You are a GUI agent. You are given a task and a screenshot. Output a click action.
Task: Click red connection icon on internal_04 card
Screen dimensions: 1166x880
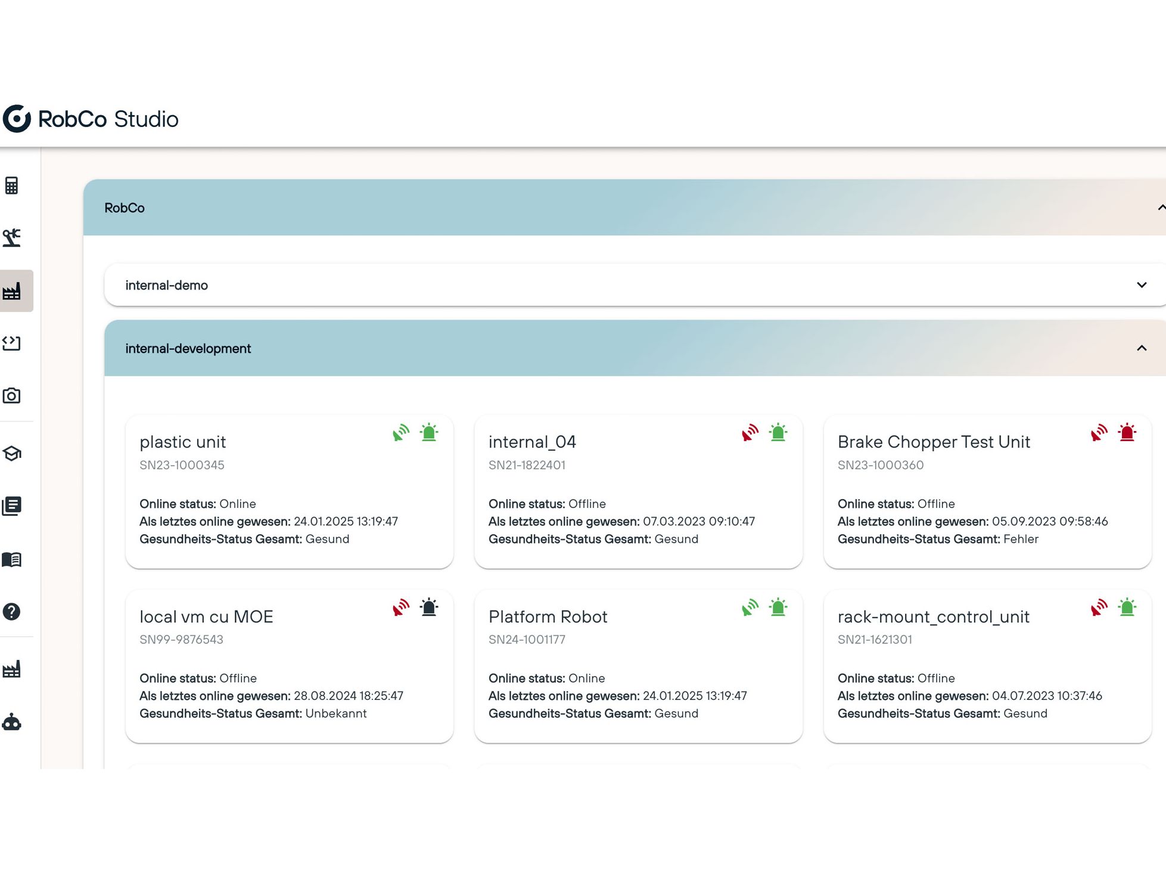pyautogui.click(x=750, y=432)
